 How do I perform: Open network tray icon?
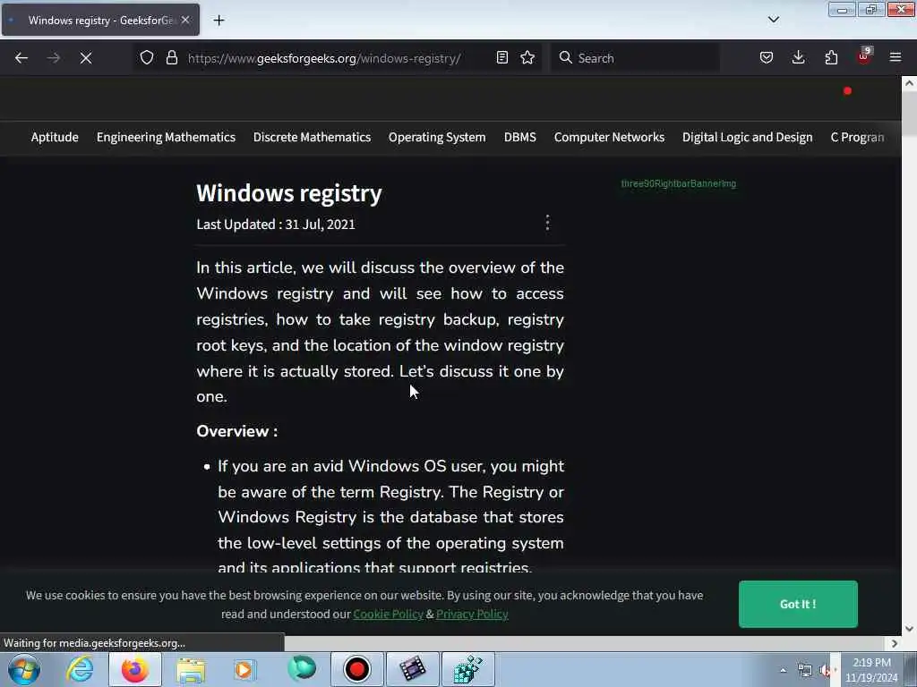coord(805,670)
